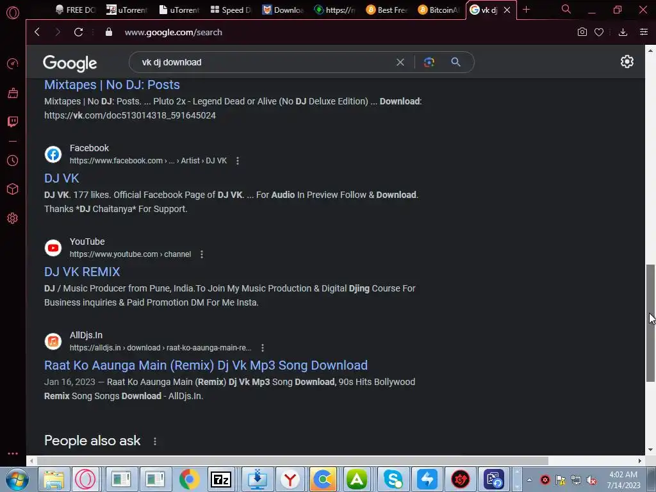656x492 pixels.
Task: Open 'Mixtapes | No DJ: Posts' result
Action: (x=112, y=85)
